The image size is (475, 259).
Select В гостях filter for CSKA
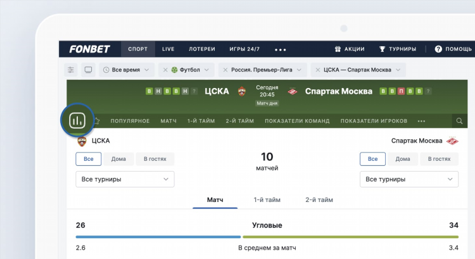point(155,159)
